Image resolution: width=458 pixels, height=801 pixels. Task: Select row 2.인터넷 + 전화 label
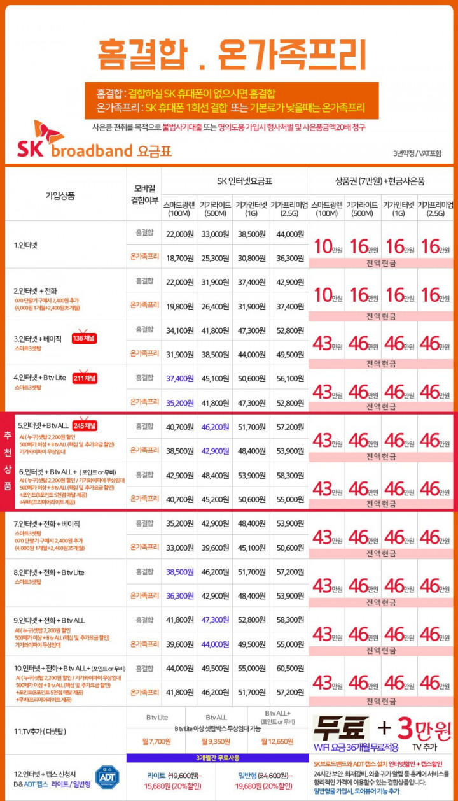[x=36, y=290]
